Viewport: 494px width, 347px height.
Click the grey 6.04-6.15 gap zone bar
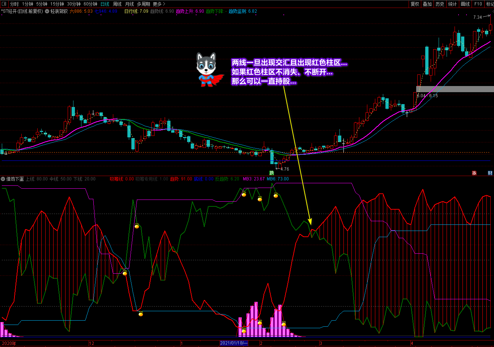pos(455,89)
